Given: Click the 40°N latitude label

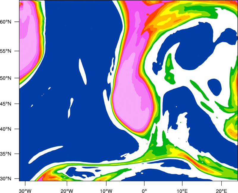Looking at the screenshot, I should coord(6,129).
